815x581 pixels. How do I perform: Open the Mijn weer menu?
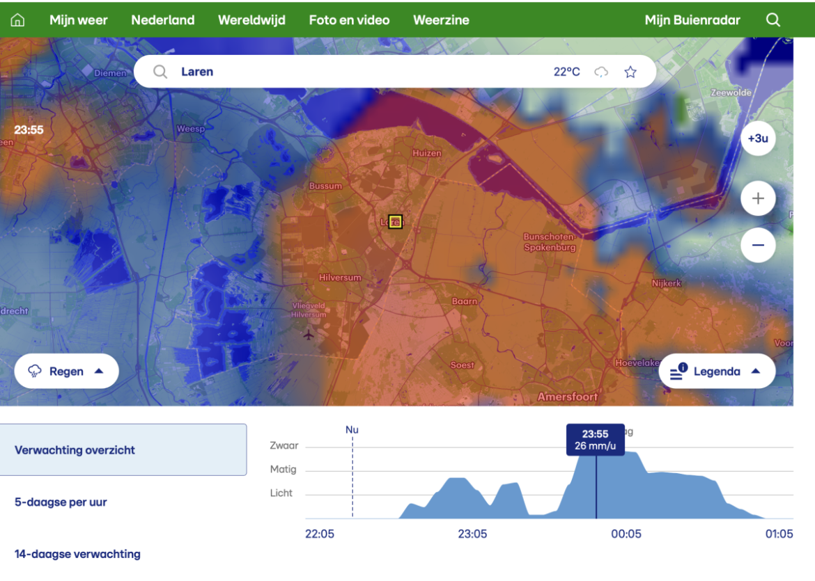point(79,19)
